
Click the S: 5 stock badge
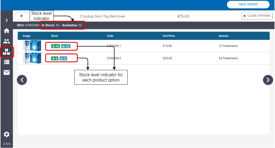point(54,59)
